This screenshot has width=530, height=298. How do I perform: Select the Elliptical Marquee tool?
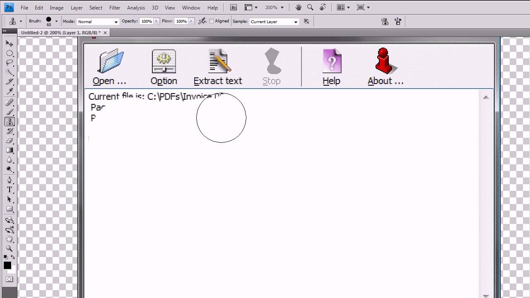(x=9, y=53)
